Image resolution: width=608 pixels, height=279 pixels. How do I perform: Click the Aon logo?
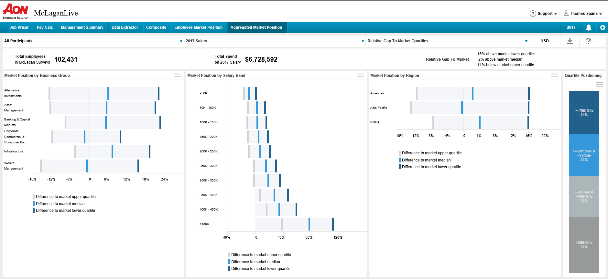(x=16, y=11)
